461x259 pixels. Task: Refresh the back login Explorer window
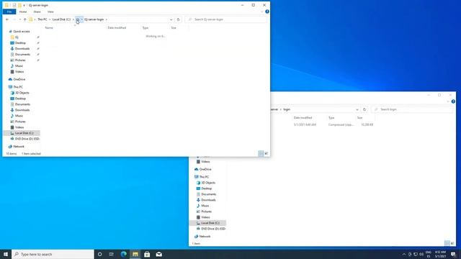[364, 109]
